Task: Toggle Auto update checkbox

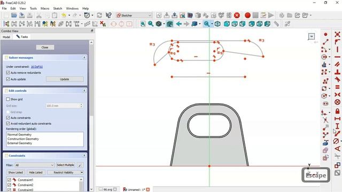Action: 8,79
